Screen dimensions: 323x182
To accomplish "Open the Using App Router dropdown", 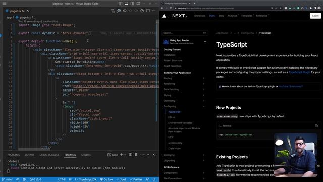I will [185, 42].
